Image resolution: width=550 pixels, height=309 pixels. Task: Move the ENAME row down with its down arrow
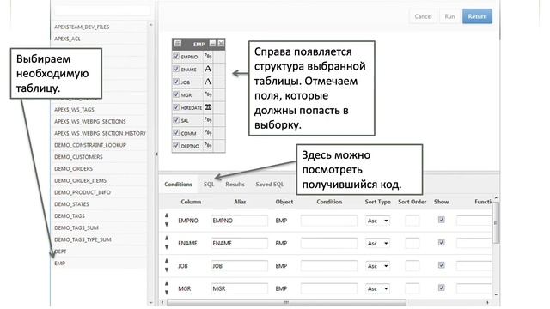[167, 247]
